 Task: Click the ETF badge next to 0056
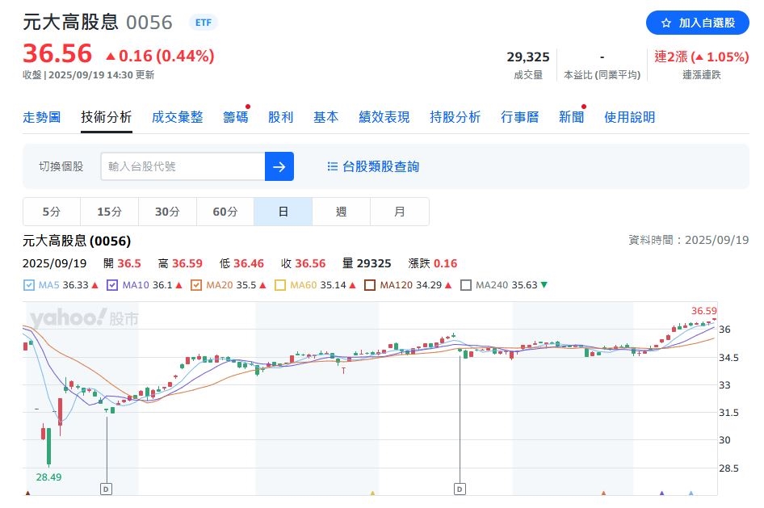click(203, 23)
